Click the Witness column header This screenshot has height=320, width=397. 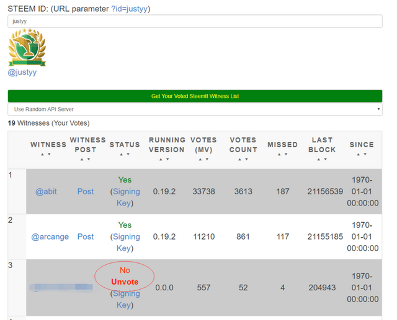point(48,145)
